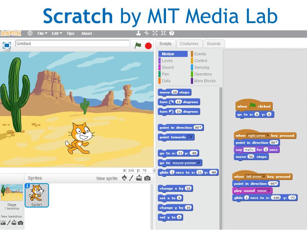Choose new sprite from library
307x230 pixels.
tap(124, 178)
